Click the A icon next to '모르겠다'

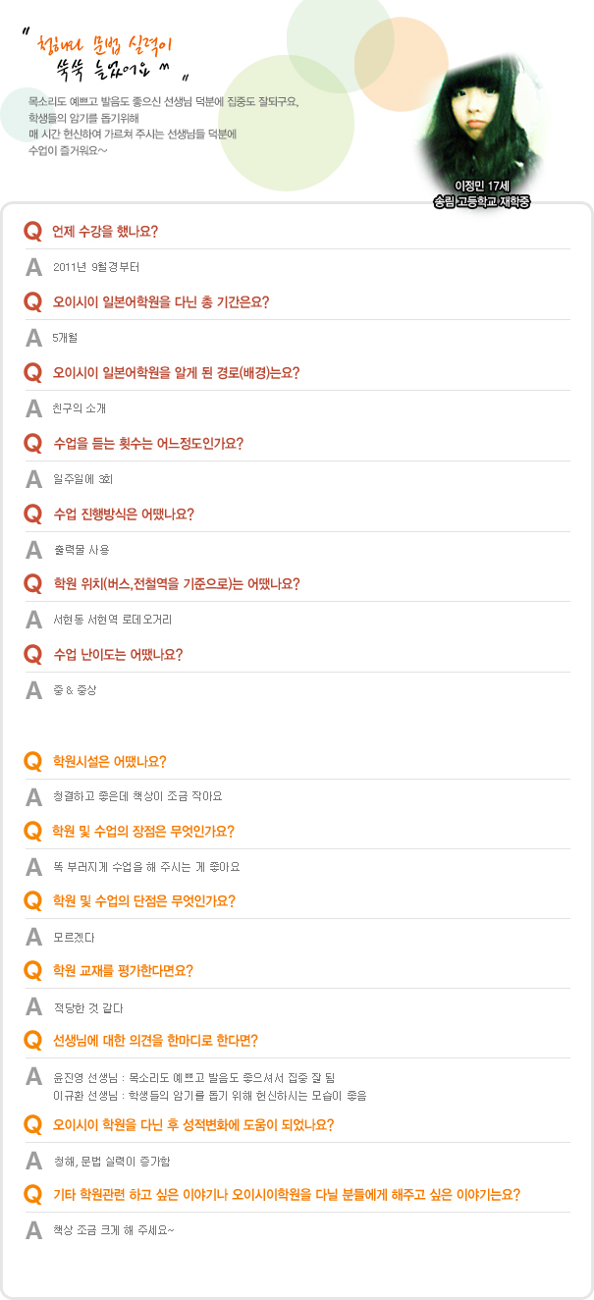point(33,937)
